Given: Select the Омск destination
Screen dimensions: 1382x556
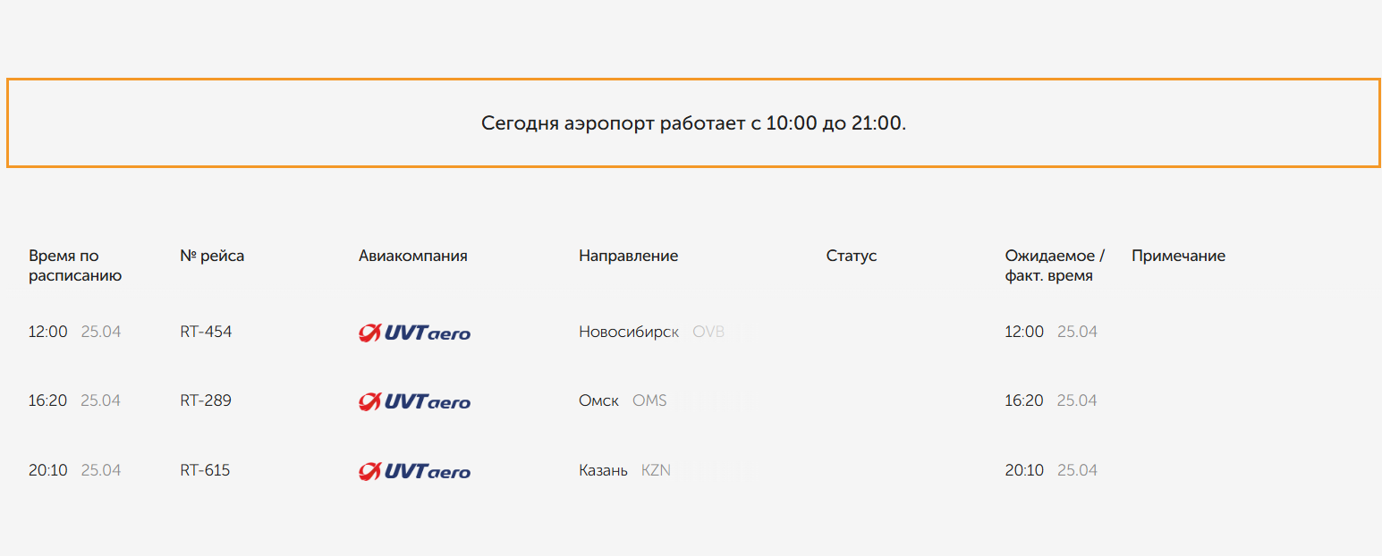Looking at the screenshot, I should 598,400.
